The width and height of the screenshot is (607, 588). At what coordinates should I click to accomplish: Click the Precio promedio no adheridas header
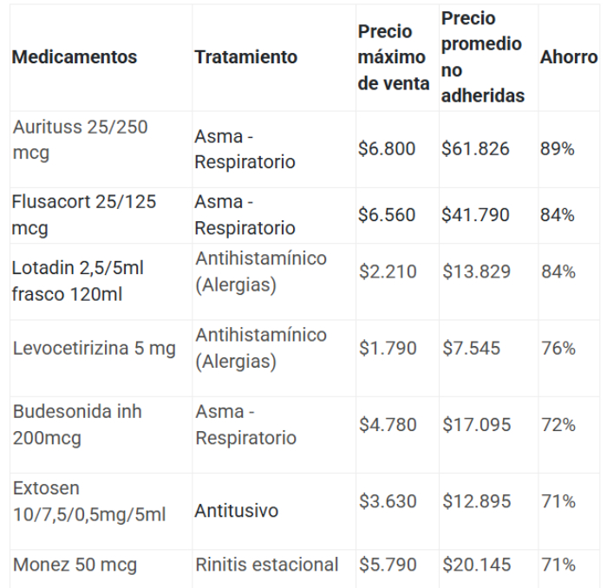(x=483, y=57)
